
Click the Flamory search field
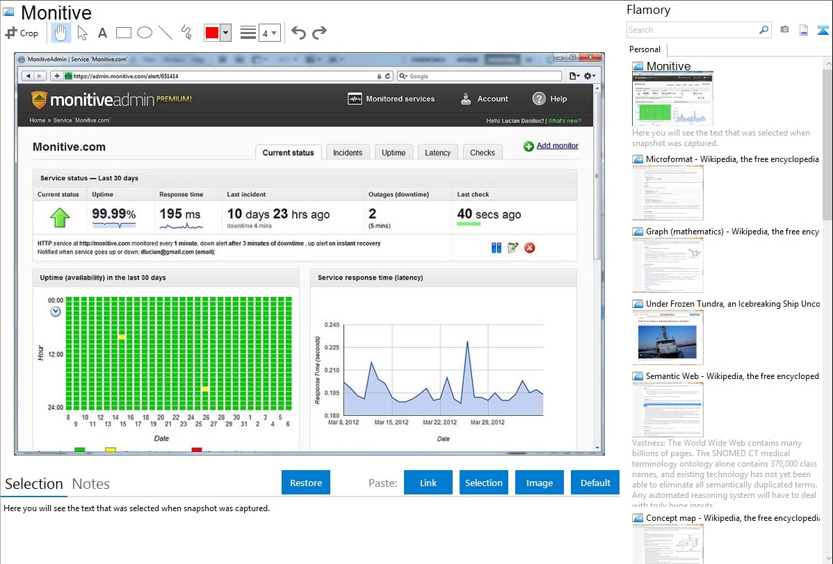(693, 30)
